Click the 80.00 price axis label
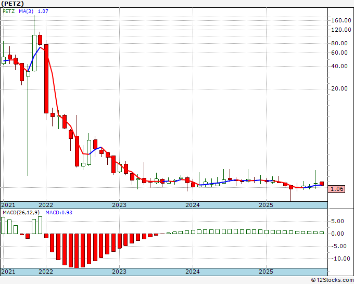 point(339,43)
